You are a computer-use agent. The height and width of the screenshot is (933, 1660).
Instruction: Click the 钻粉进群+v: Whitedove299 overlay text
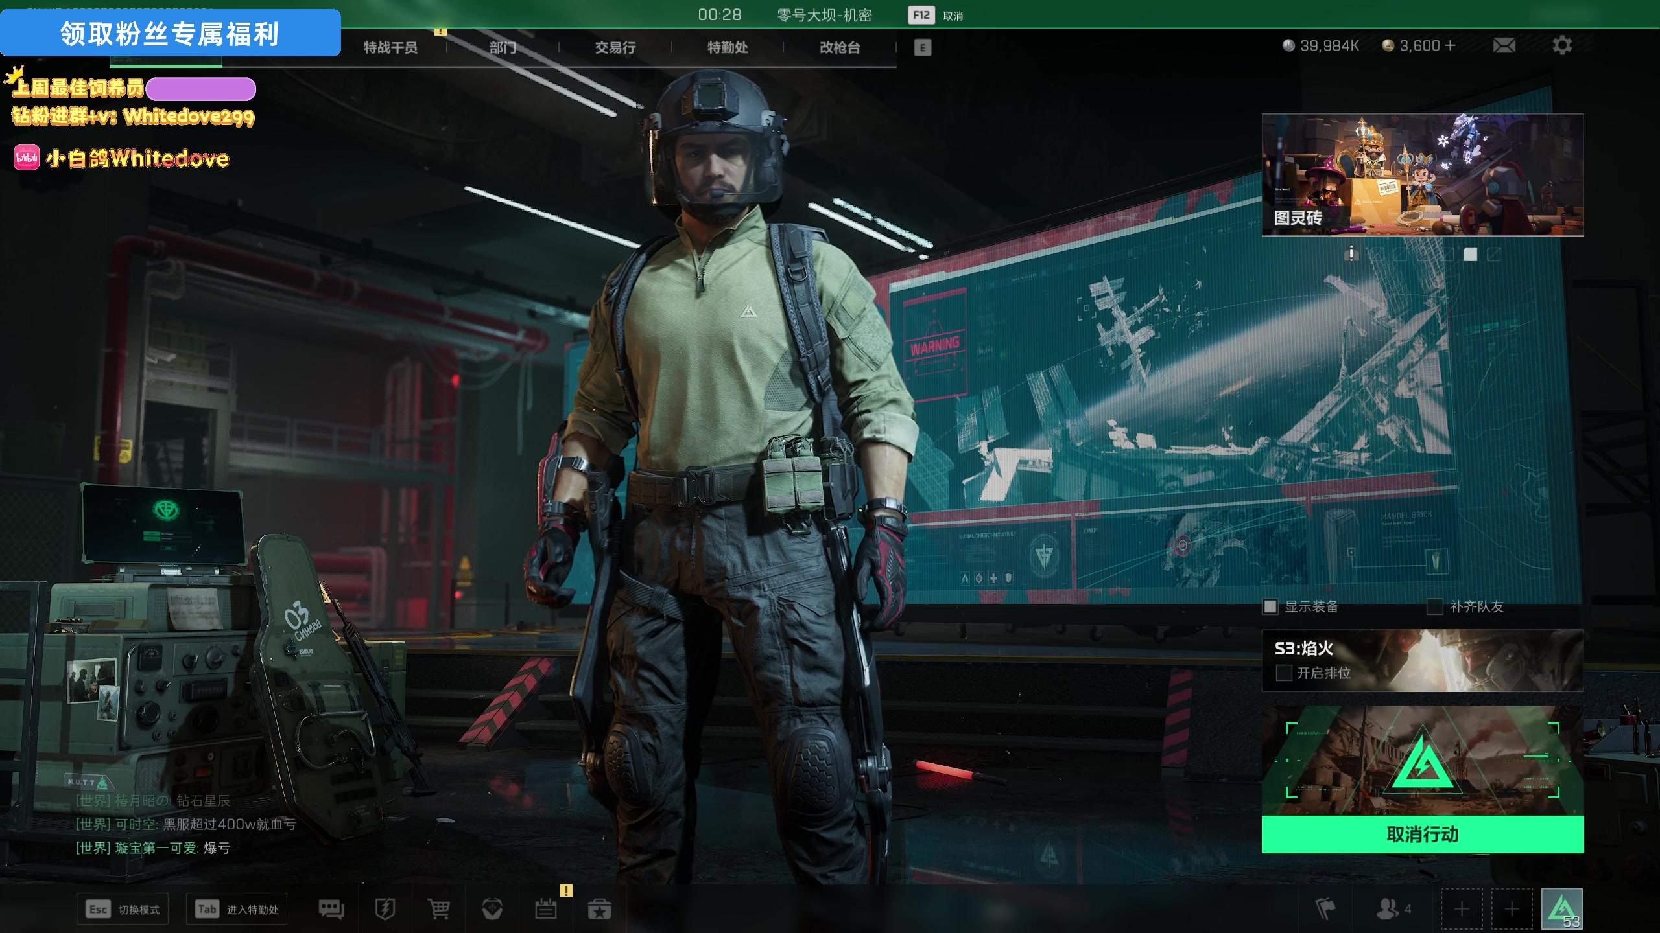134,117
